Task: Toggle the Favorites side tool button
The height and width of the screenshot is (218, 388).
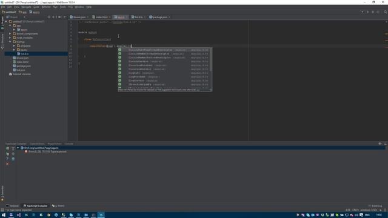Action: pyautogui.click(x=2, y=193)
